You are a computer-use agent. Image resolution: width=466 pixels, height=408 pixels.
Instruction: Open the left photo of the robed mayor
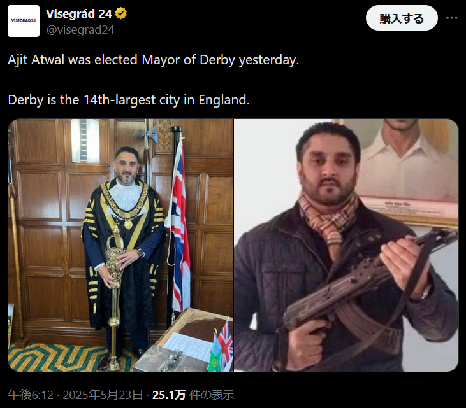(120, 245)
